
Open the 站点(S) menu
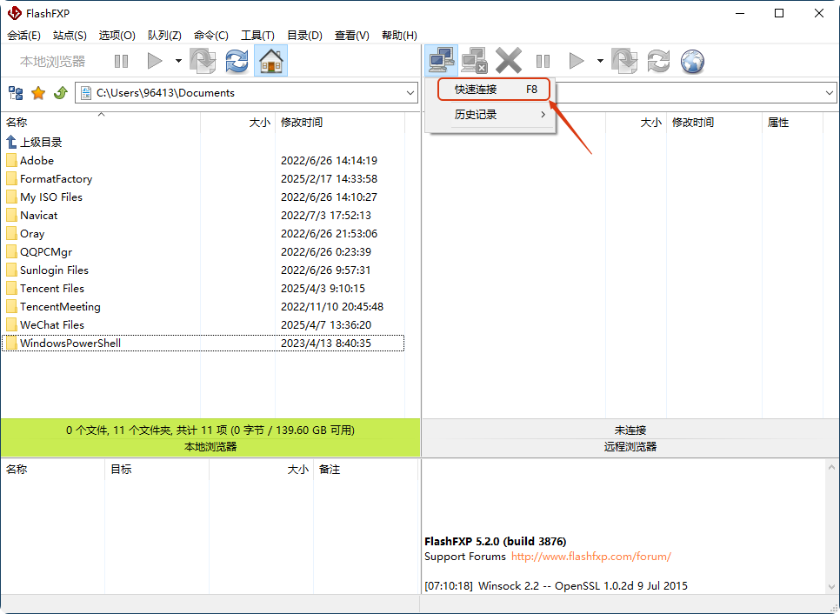click(70, 36)
